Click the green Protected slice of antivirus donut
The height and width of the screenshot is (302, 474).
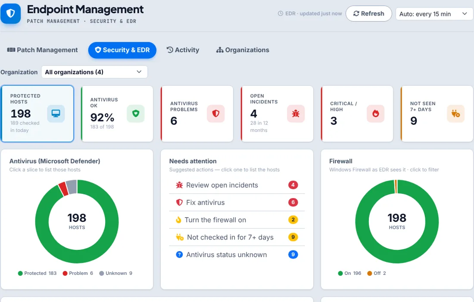tap(77, 256)
